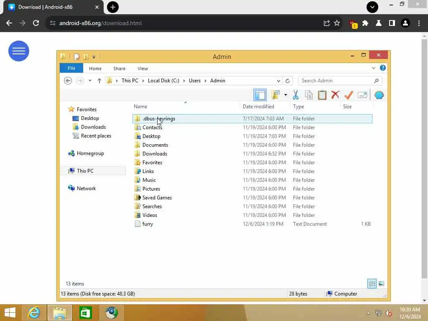Select Desktop in navigation pane

85,118
